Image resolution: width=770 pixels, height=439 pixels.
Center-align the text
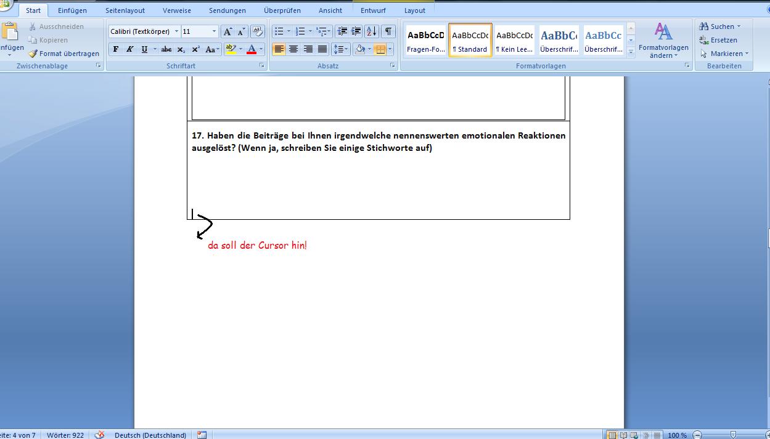(293, 49)
